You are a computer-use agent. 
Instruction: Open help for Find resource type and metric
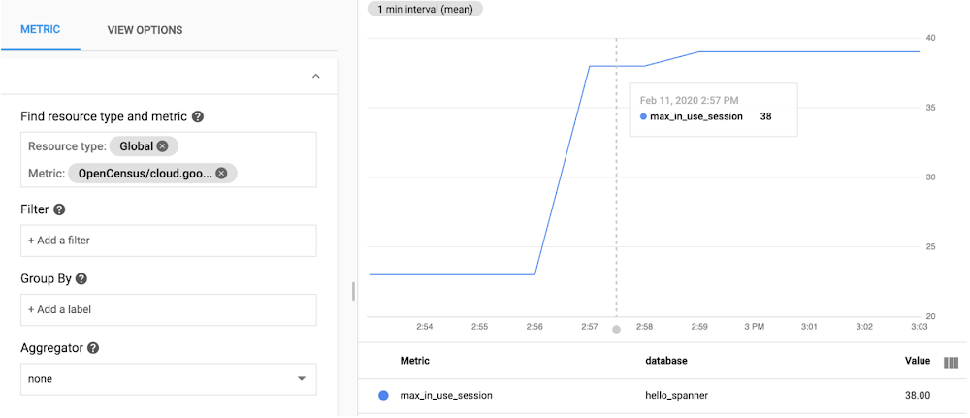[198, 117]
